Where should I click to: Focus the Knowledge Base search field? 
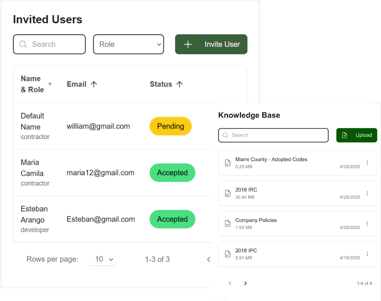276,135
